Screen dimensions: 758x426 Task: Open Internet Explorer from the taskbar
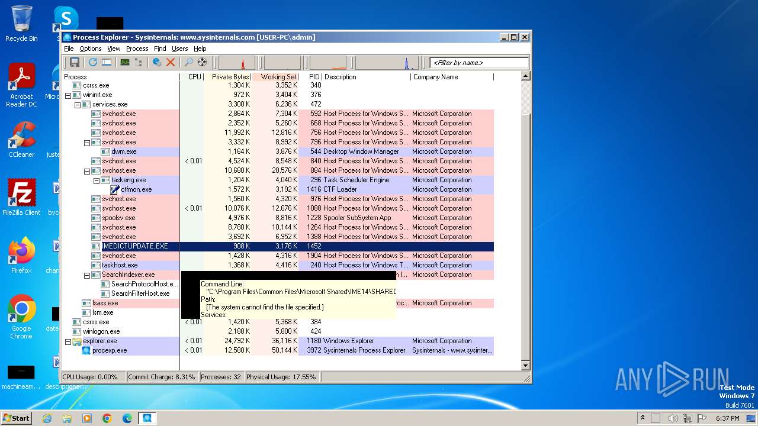47,418
